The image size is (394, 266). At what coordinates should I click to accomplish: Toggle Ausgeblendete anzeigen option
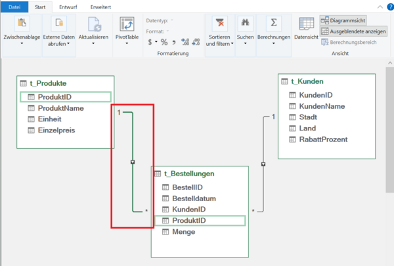coord(353,31)
